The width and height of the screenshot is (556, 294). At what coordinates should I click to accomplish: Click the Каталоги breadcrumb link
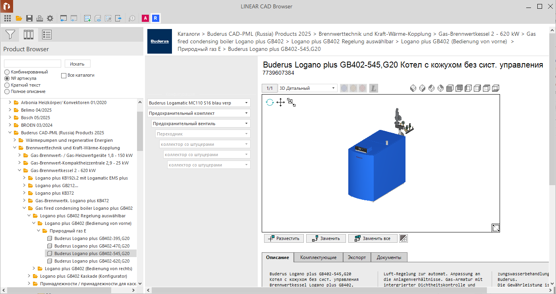[189, 34]
